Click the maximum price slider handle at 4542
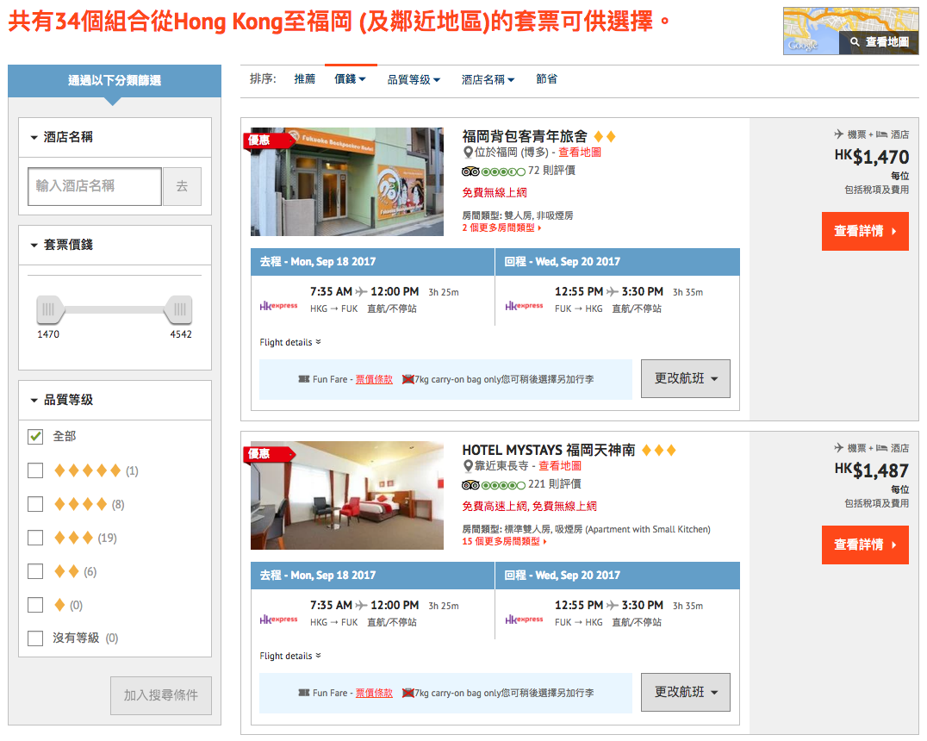 [179, 309]
